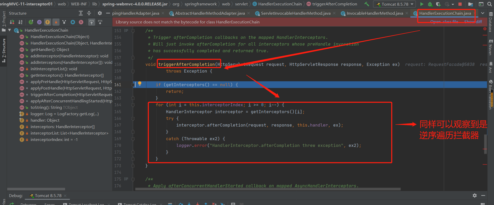The width and height of the screenshot is (494, 205).
Task: Toggle sort alphabetically in Structure
Action: click(x=20, y=22)
